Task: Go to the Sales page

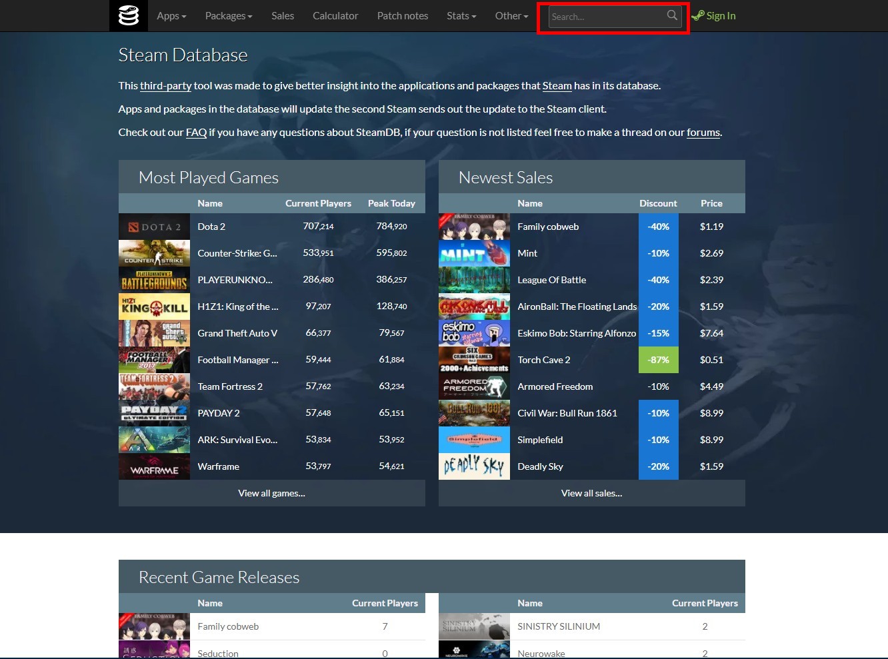Action: pyautogui.click(x=283, y=15)
